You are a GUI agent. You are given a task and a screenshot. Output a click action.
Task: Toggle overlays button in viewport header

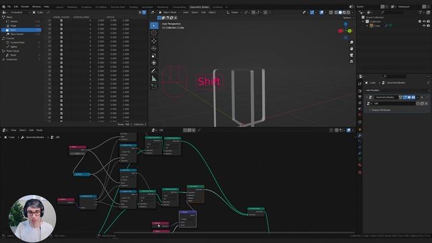tap(321, 12)
